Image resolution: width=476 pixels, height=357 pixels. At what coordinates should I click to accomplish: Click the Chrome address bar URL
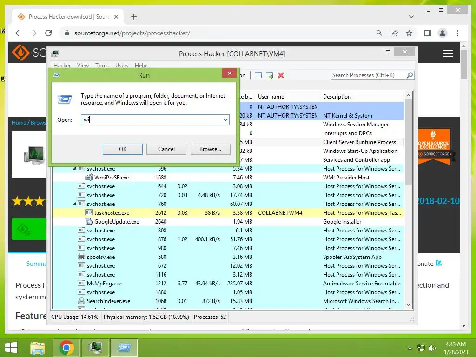click(x=132, y=33)
